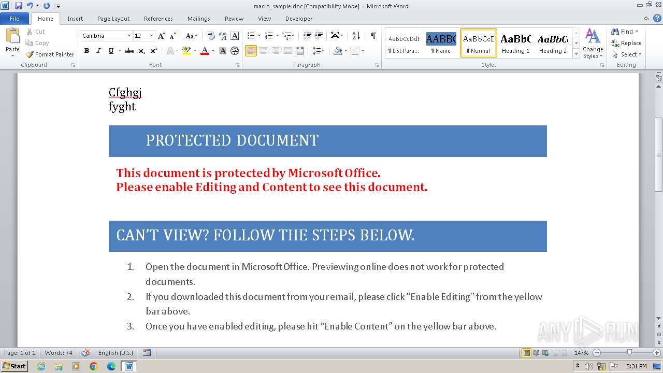
Task: Click the enclose characters icon
Action: (x=235, y=51)
